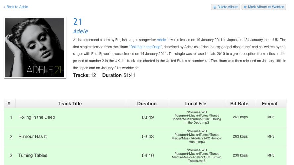Click Mark Album as Wanted button
The image size is (294, 165).
[x=264, y=7]
